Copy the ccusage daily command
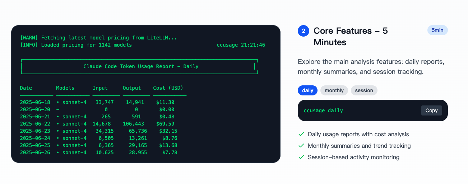 click(431, 110)
